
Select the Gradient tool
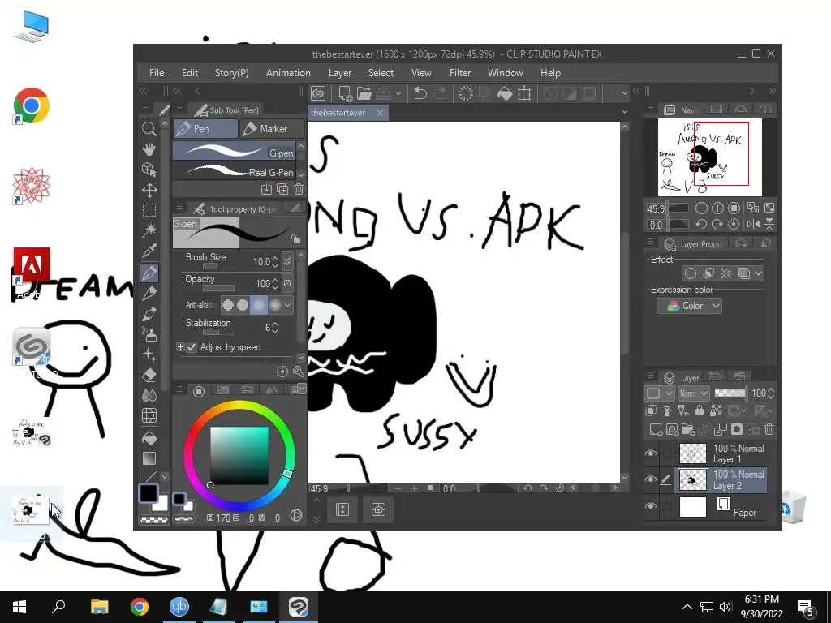[149, 458]
